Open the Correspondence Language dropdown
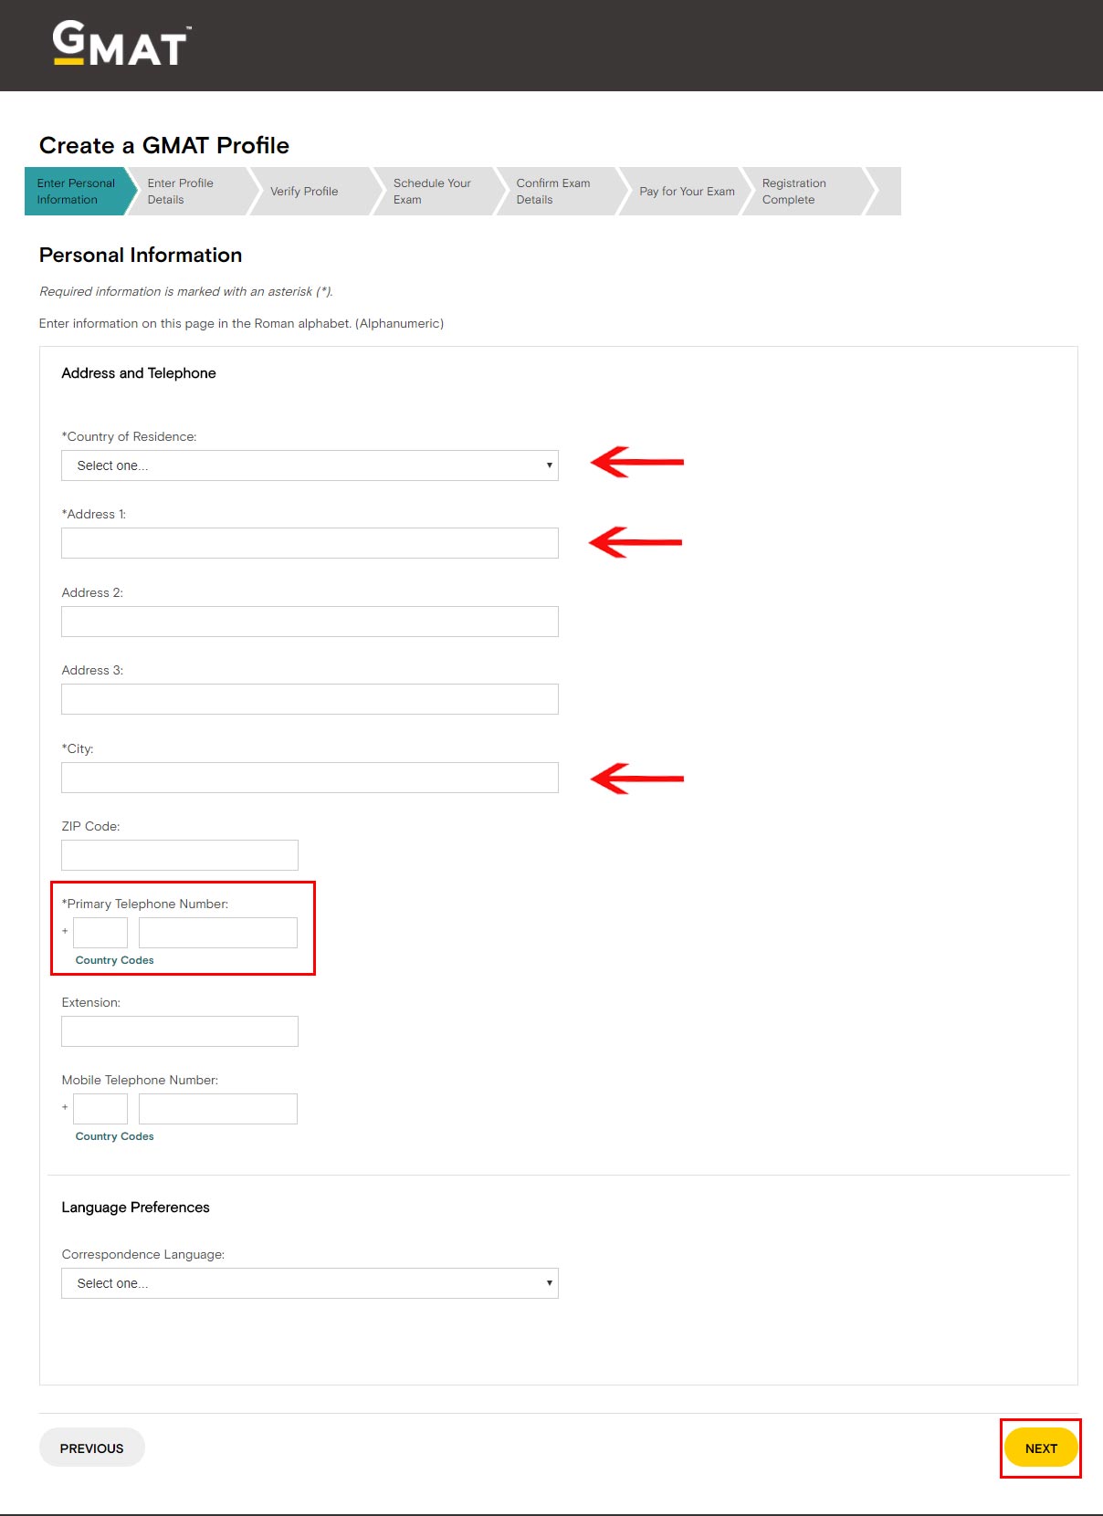1103x1516 pixels. [310, 1283]
